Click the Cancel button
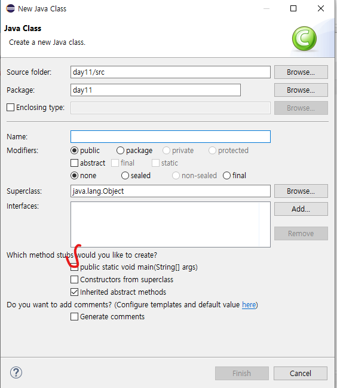337x388 pixels. pos(301,373)
